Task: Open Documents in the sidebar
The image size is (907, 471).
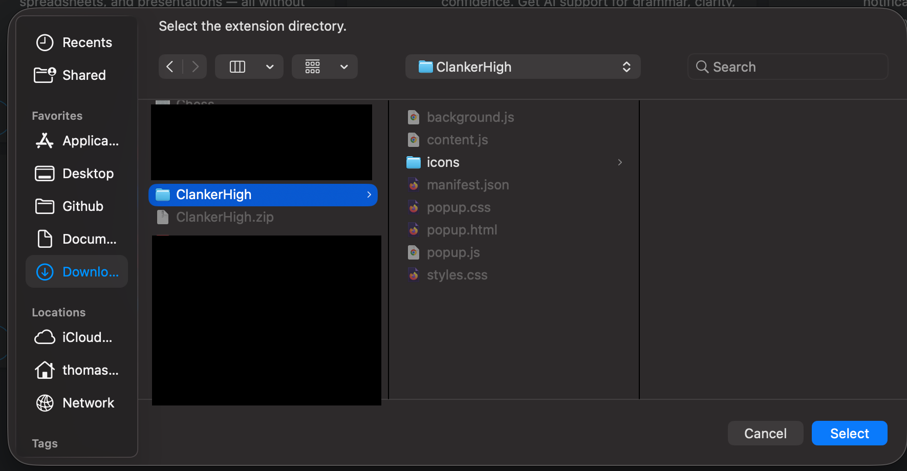Action: click(77, 239)
